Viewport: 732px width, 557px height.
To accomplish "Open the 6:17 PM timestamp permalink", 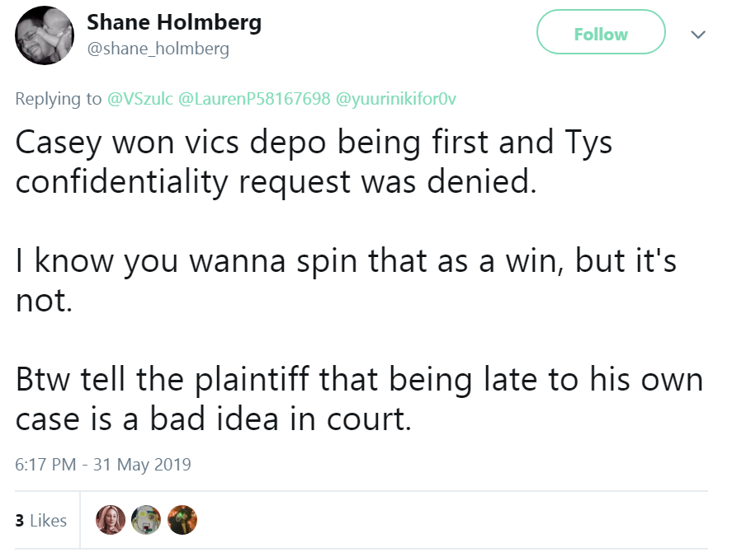I will click(46, 465).
